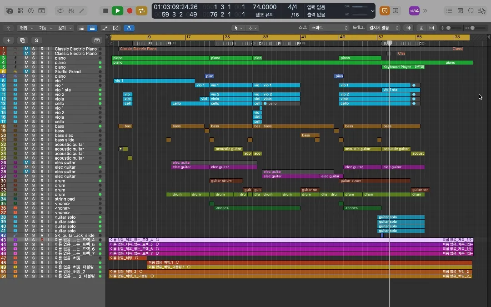Open the 보기 menu
The width and height of the screenshot is (491, 307).
65,28
